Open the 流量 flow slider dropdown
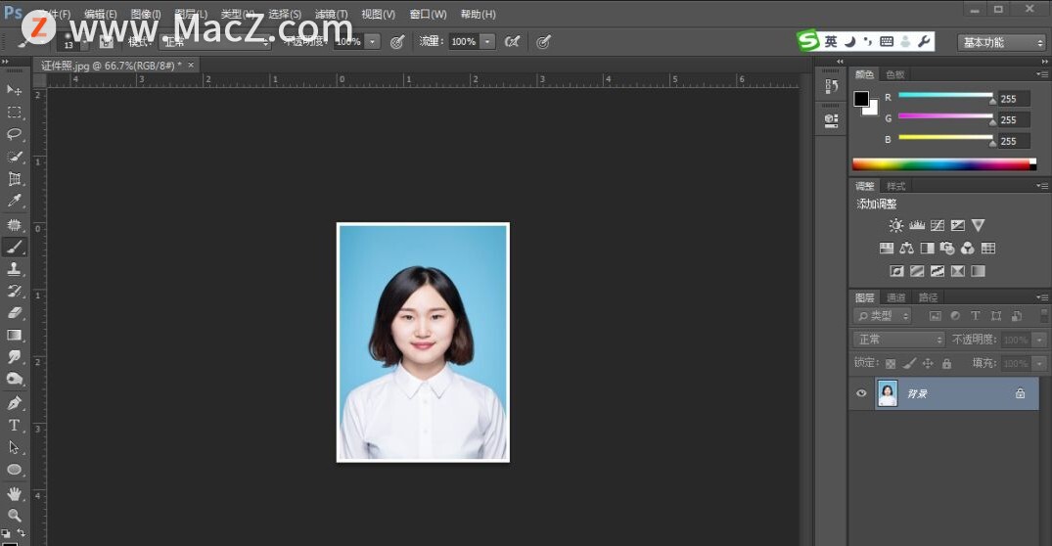 coord(487,42)
